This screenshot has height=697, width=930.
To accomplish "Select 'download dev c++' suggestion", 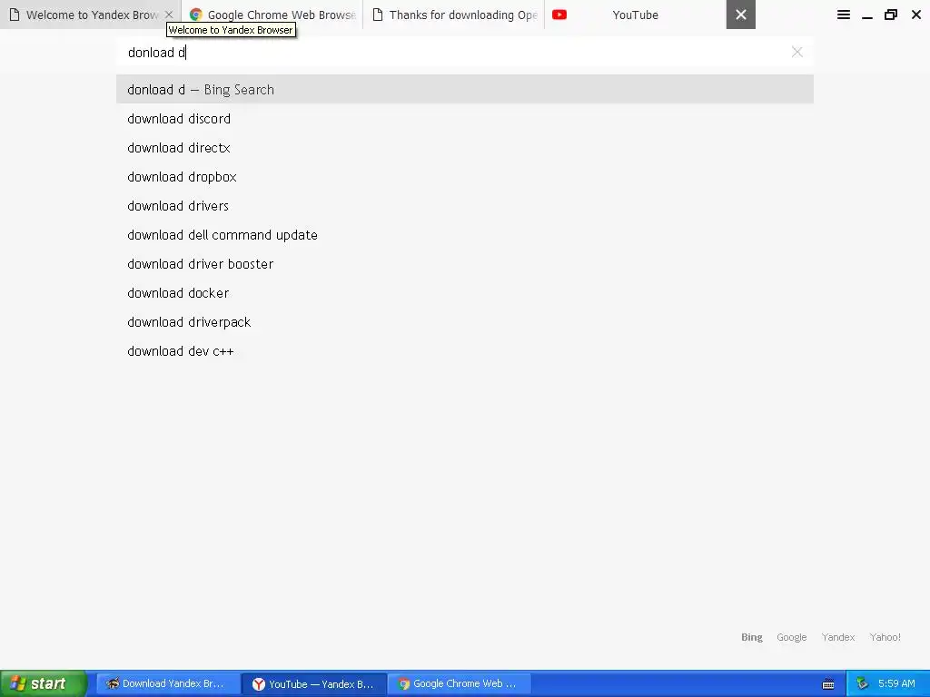I will click(x=465, y=351).
